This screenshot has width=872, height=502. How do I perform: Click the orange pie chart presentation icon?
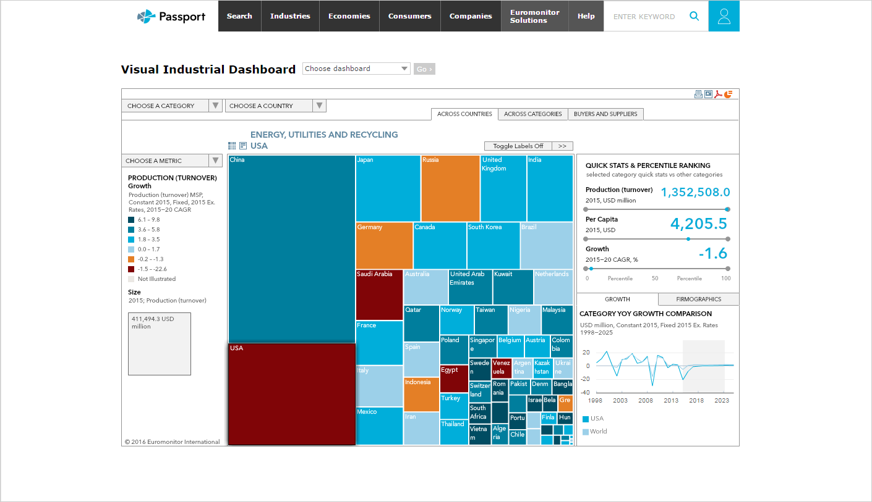pyautogui.click(x=728, y=94)
